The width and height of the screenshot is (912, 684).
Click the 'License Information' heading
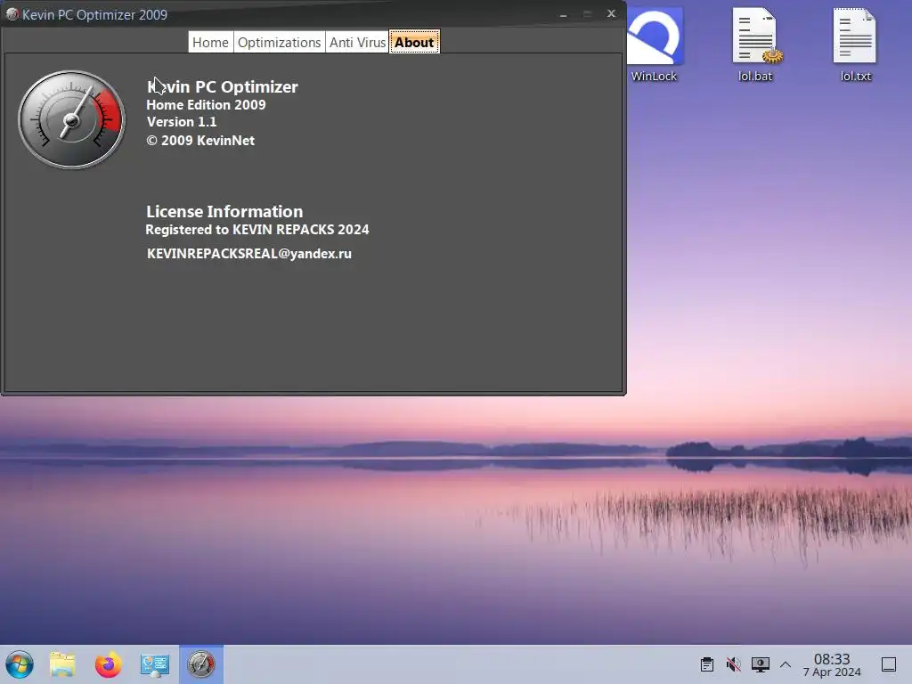(224, 211)
